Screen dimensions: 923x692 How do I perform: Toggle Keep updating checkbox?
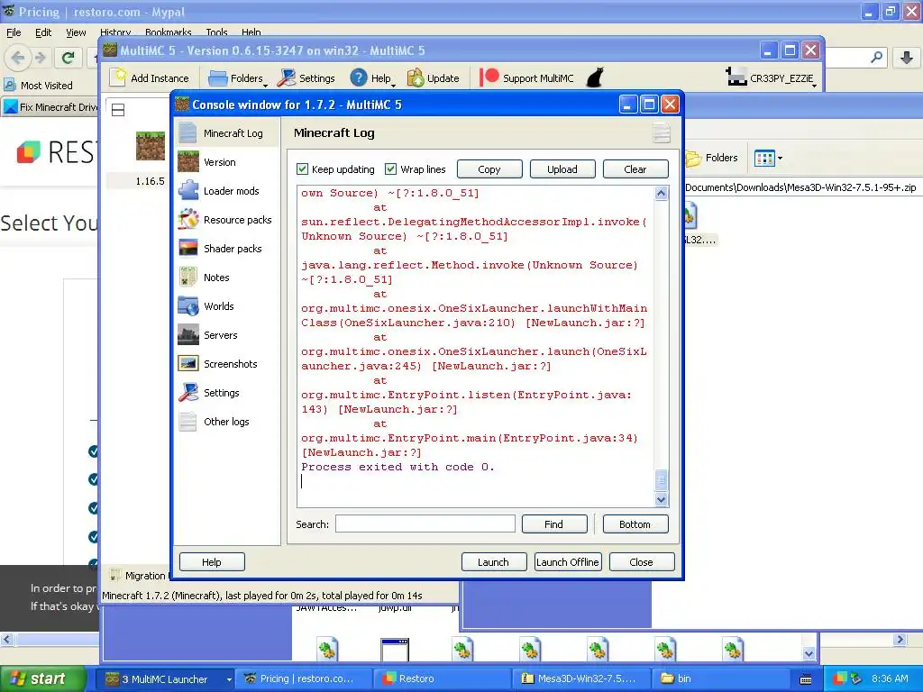point(303,169)
